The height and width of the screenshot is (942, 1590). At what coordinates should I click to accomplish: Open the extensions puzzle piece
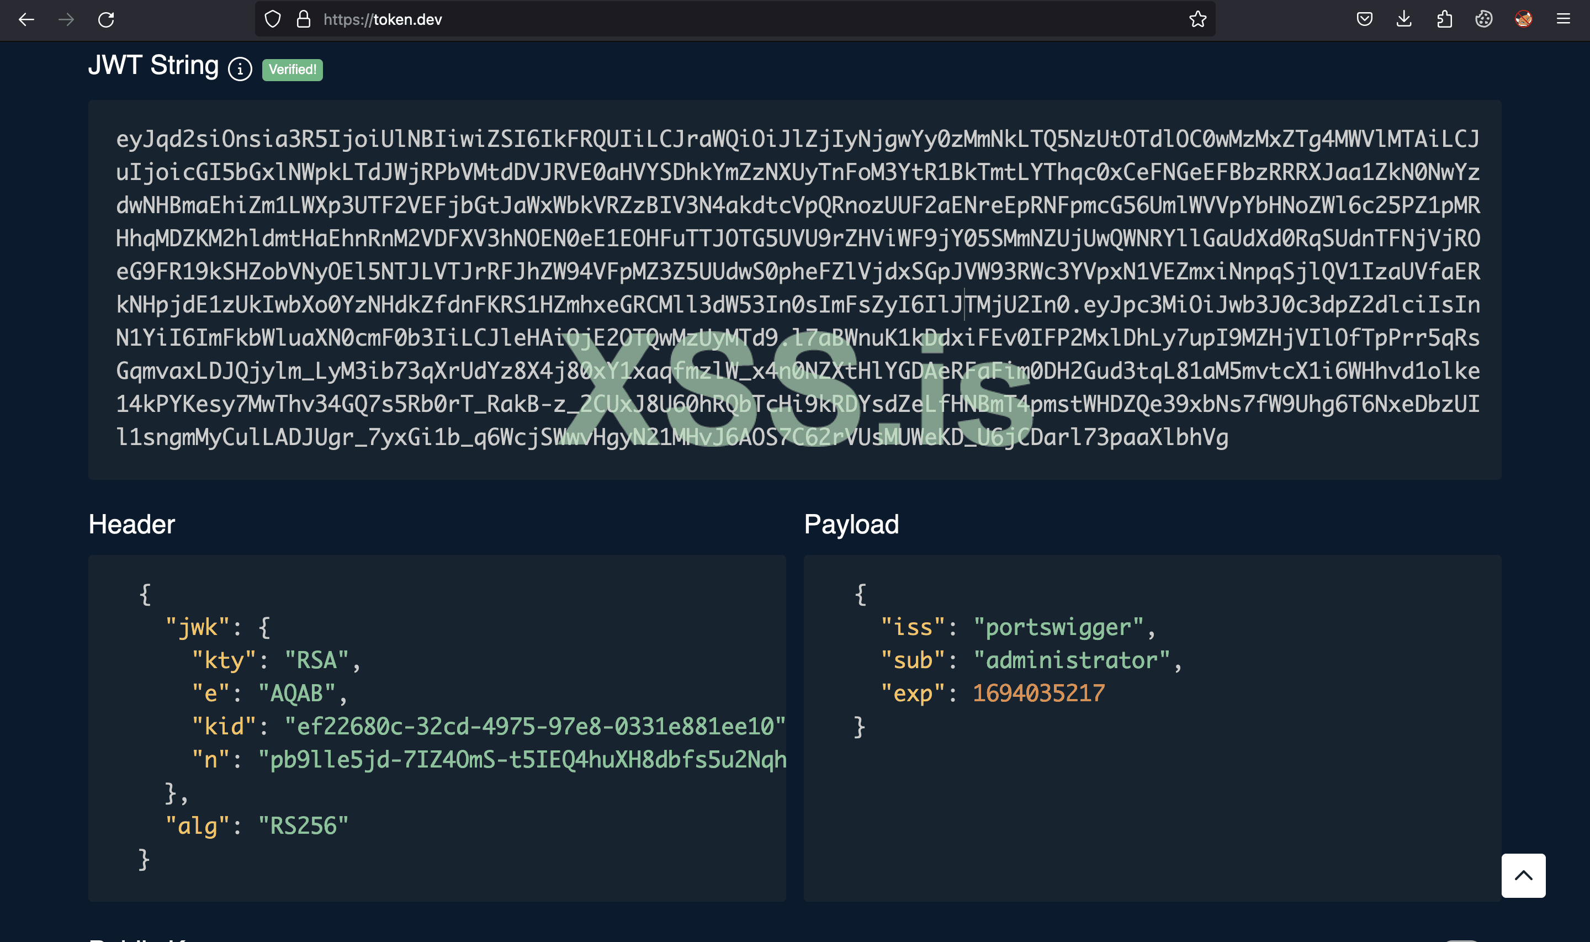(x=1444, y=20)
